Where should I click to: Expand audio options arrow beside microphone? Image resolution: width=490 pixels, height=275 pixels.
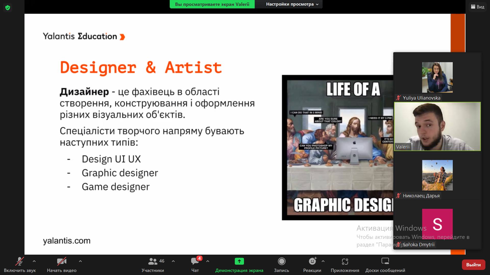click(x=34, y=261)
